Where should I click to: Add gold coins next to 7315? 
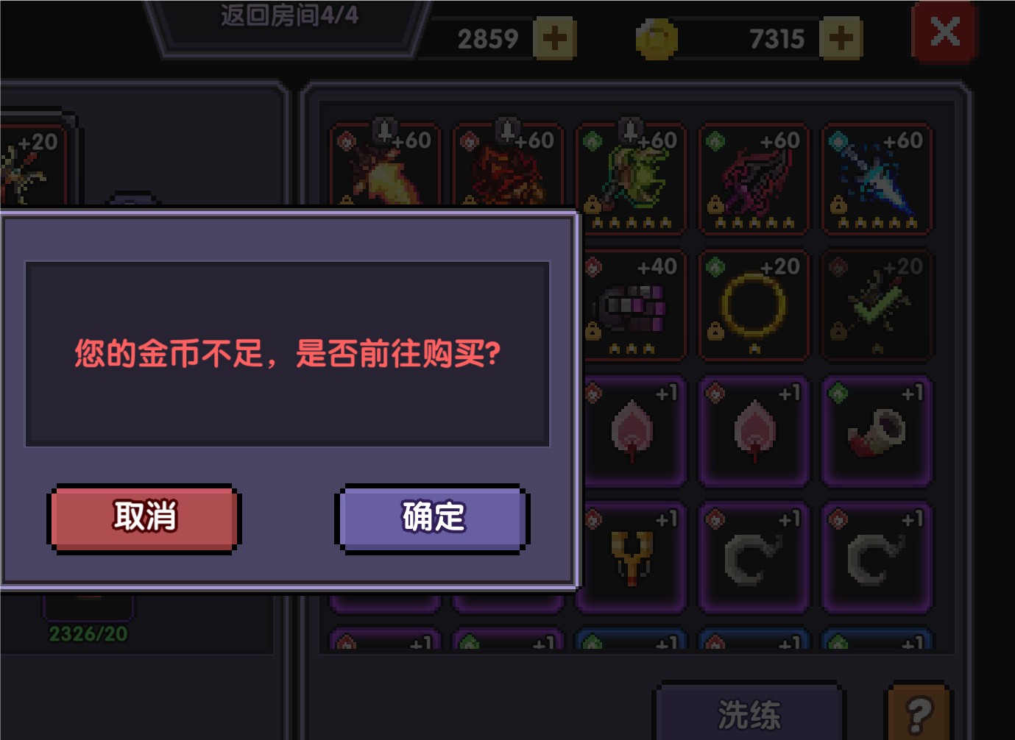pyautogui.click(x=841, y=38)
